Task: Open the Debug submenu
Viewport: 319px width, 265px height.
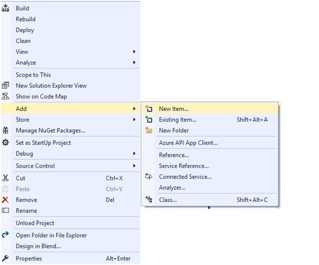Action: pyautogui.click(x=134, y=154)
